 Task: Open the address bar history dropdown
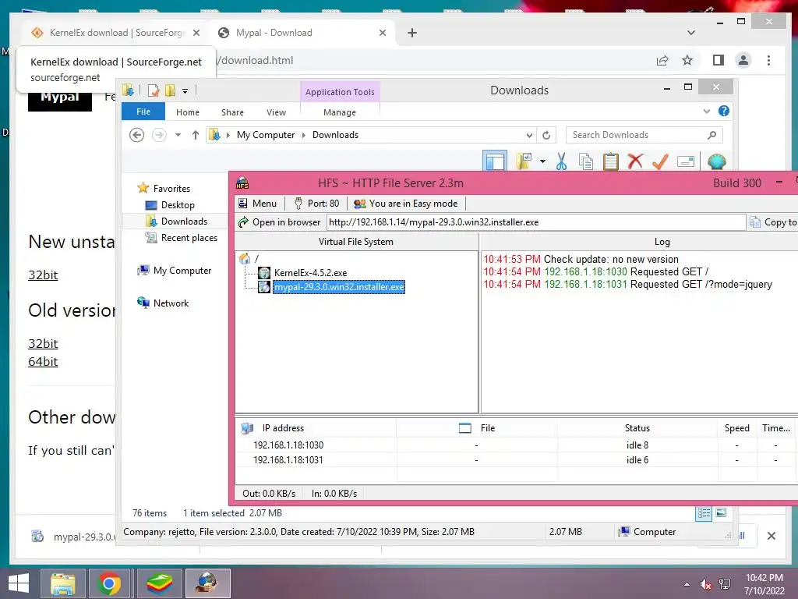tap(529, 135)
